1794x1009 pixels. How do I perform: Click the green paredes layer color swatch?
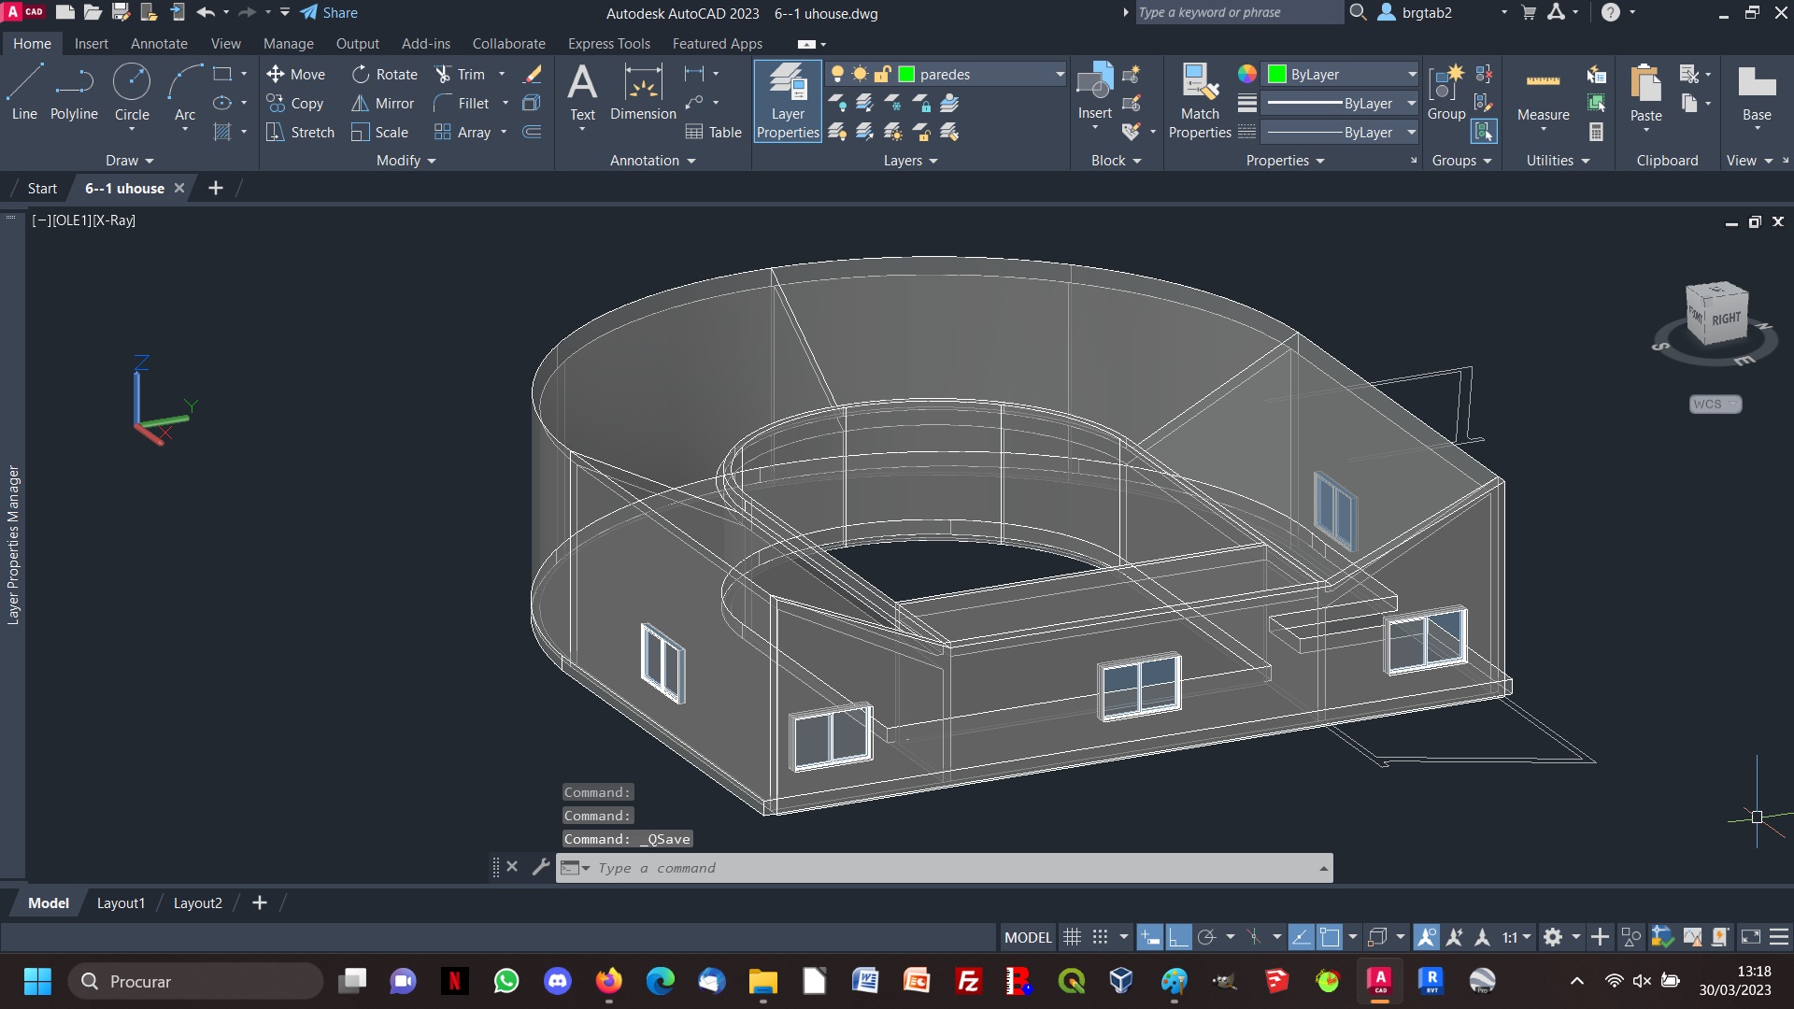click(x=905, y=74)
